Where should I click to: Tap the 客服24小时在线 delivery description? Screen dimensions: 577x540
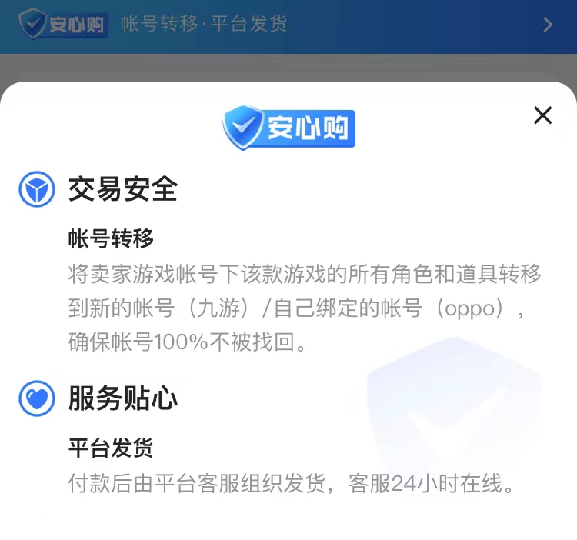[292, 483]
